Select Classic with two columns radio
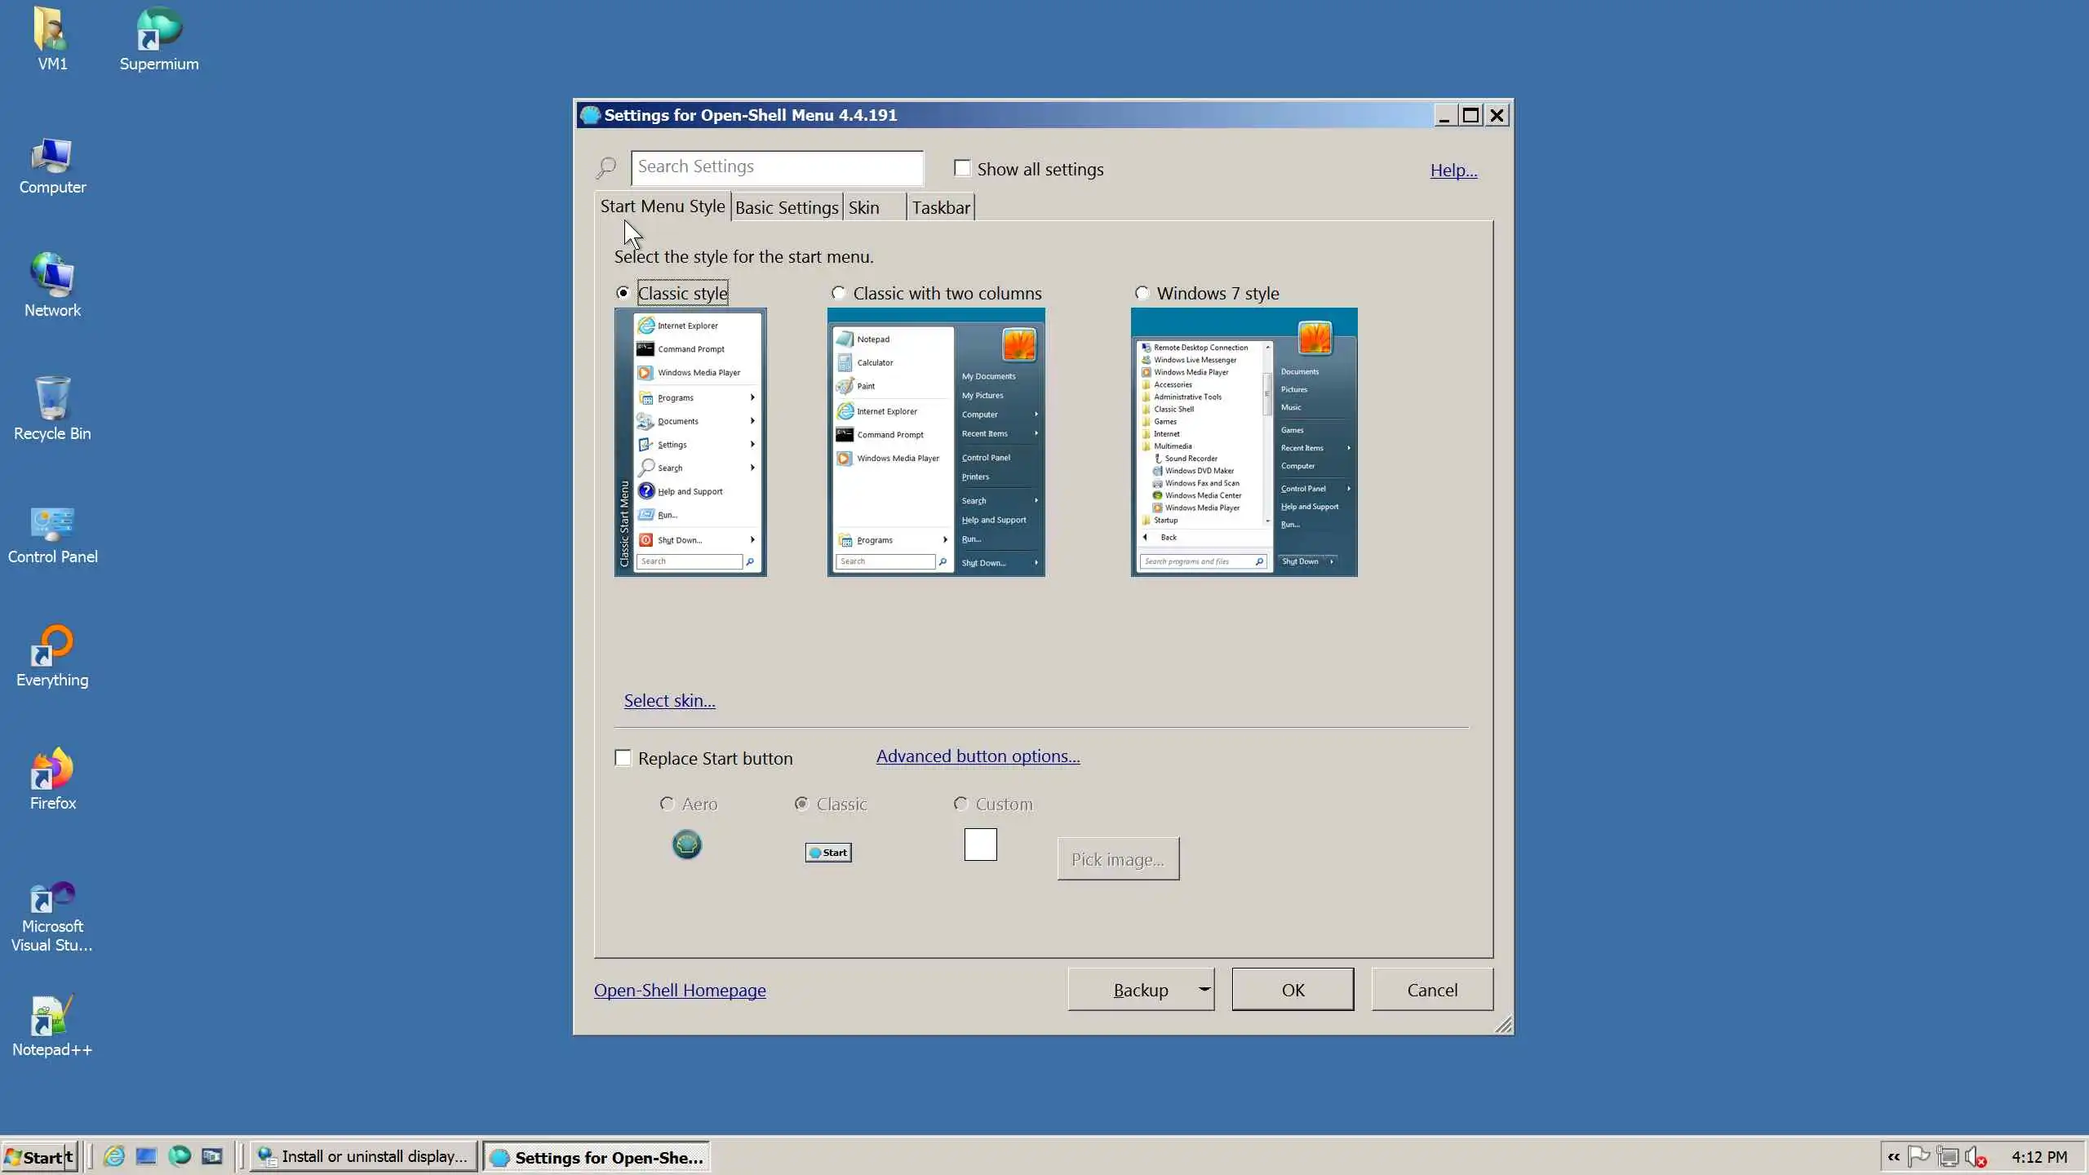2089x1175 pixels. coord(838,293)
